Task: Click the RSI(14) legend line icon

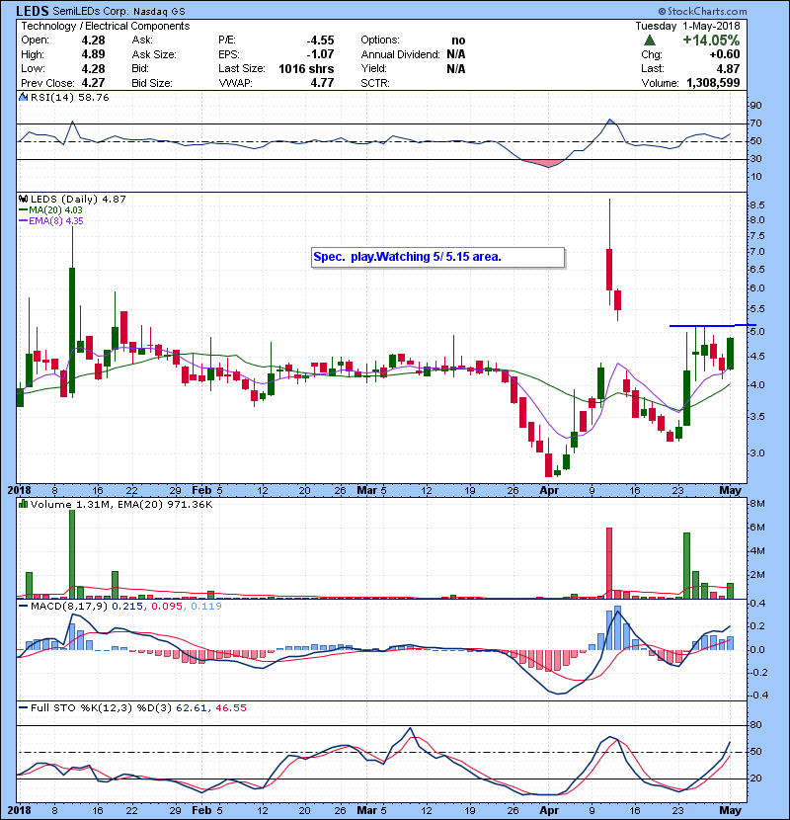Action: click(23, 97)
